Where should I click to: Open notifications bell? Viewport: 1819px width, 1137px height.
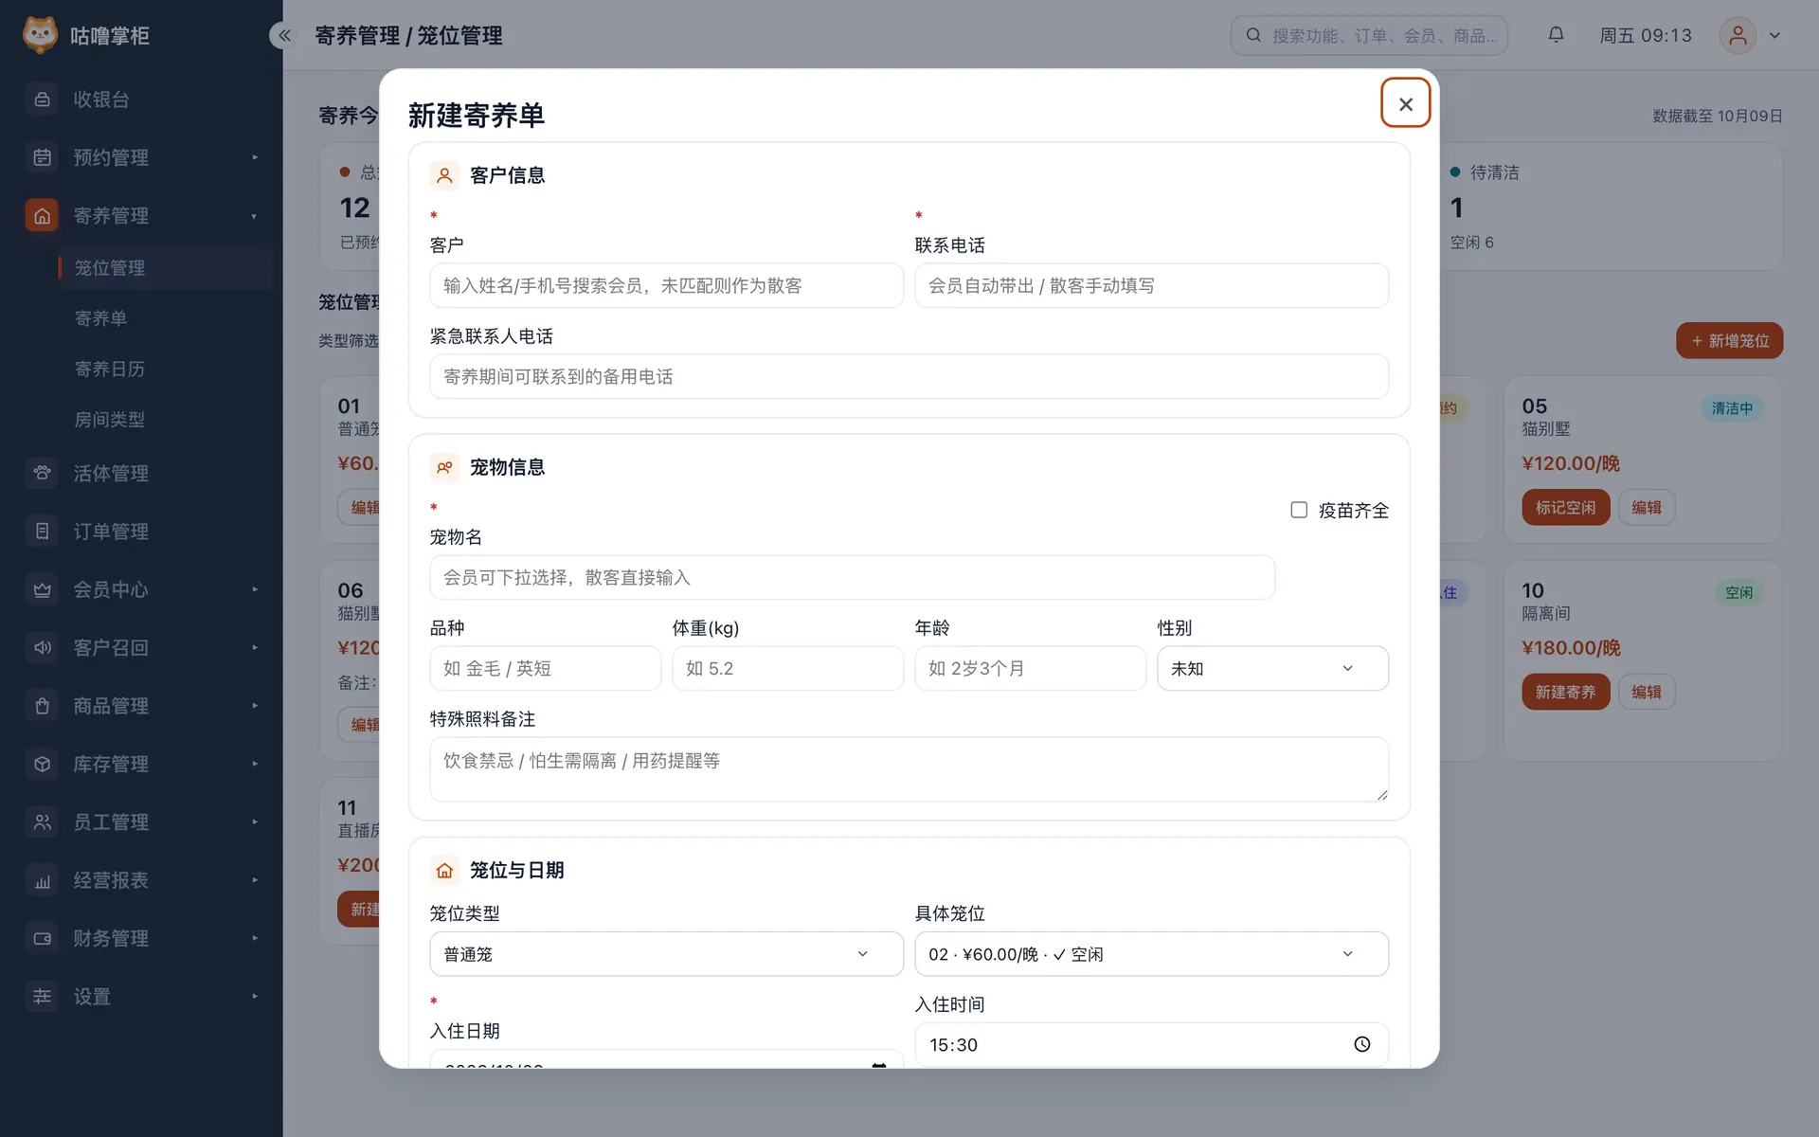point(1556,35)
